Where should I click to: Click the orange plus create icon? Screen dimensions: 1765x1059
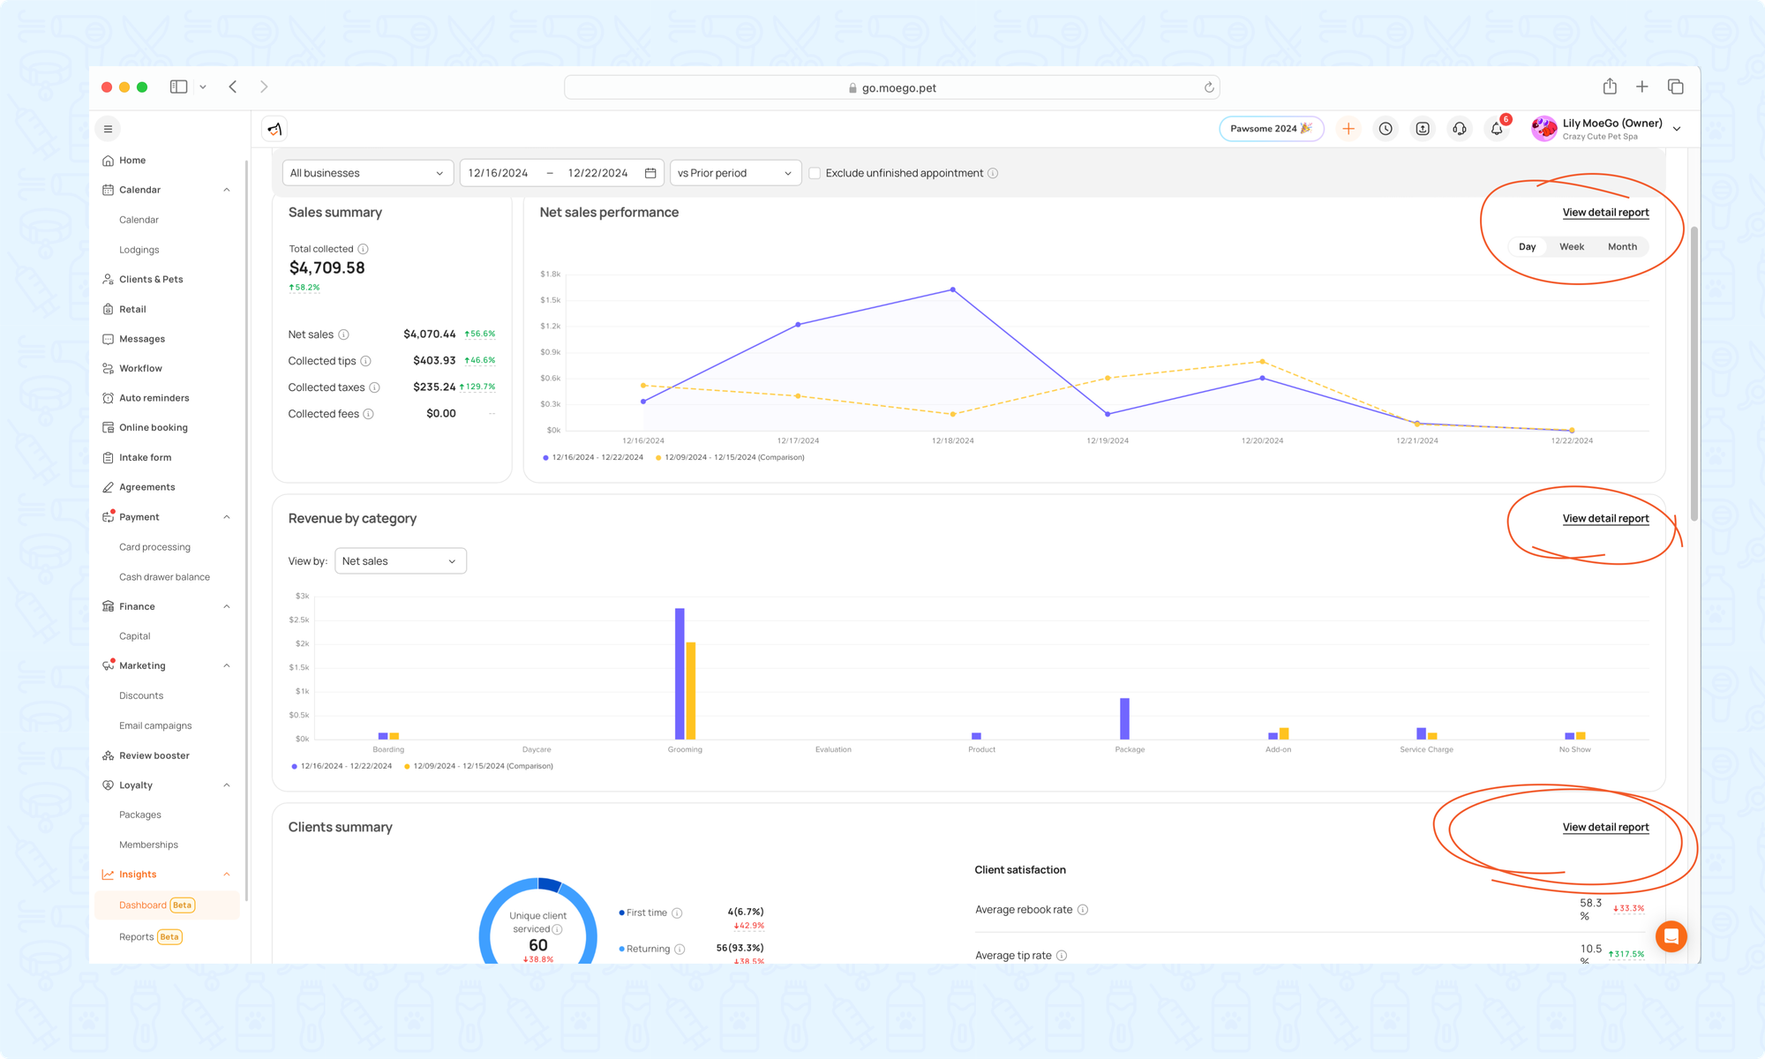click(x=1348, y=129)
